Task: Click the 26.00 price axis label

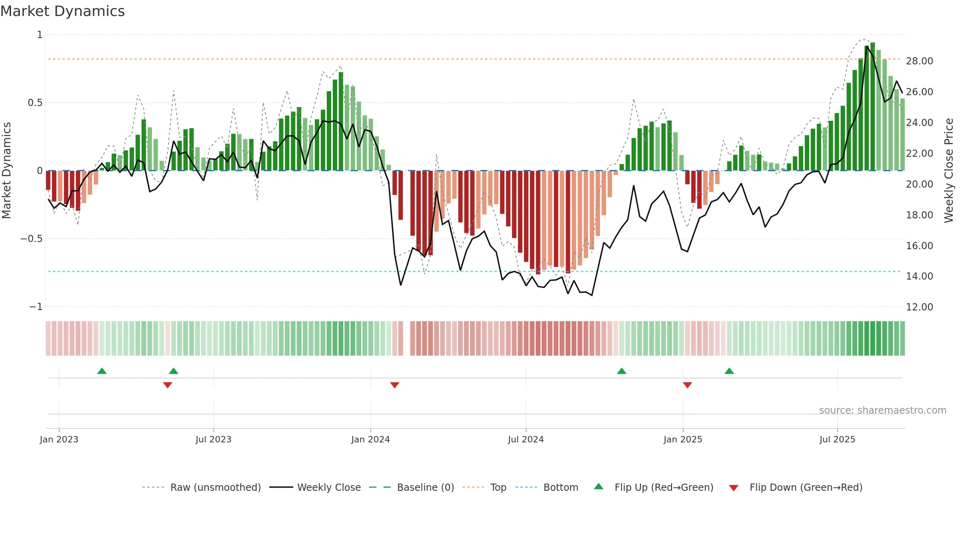Action: pos(920,92)
